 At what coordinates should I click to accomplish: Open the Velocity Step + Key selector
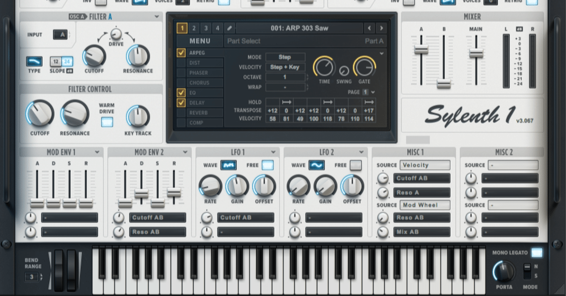click(285, 67)
